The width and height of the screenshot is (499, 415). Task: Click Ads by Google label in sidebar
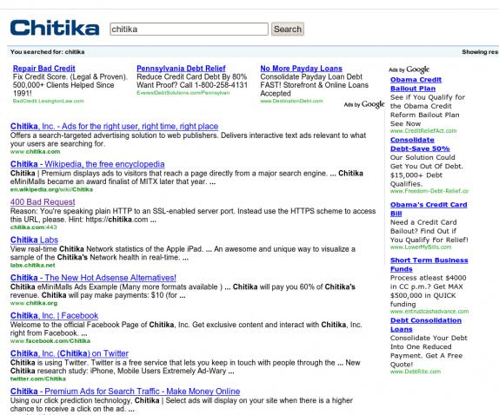point(409,69)
